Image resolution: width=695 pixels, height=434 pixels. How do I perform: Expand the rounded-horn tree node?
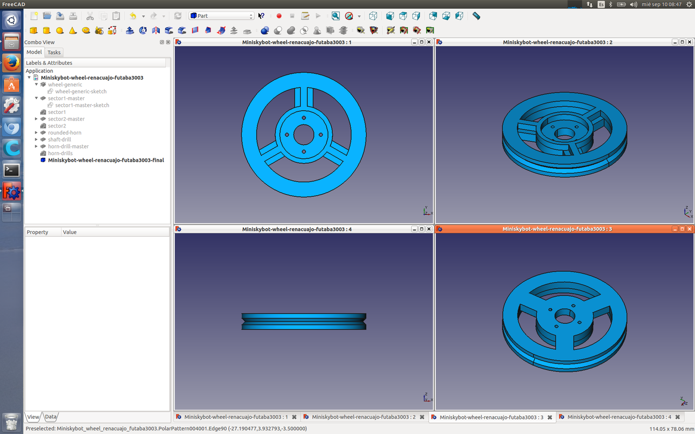tap(36, 132)
